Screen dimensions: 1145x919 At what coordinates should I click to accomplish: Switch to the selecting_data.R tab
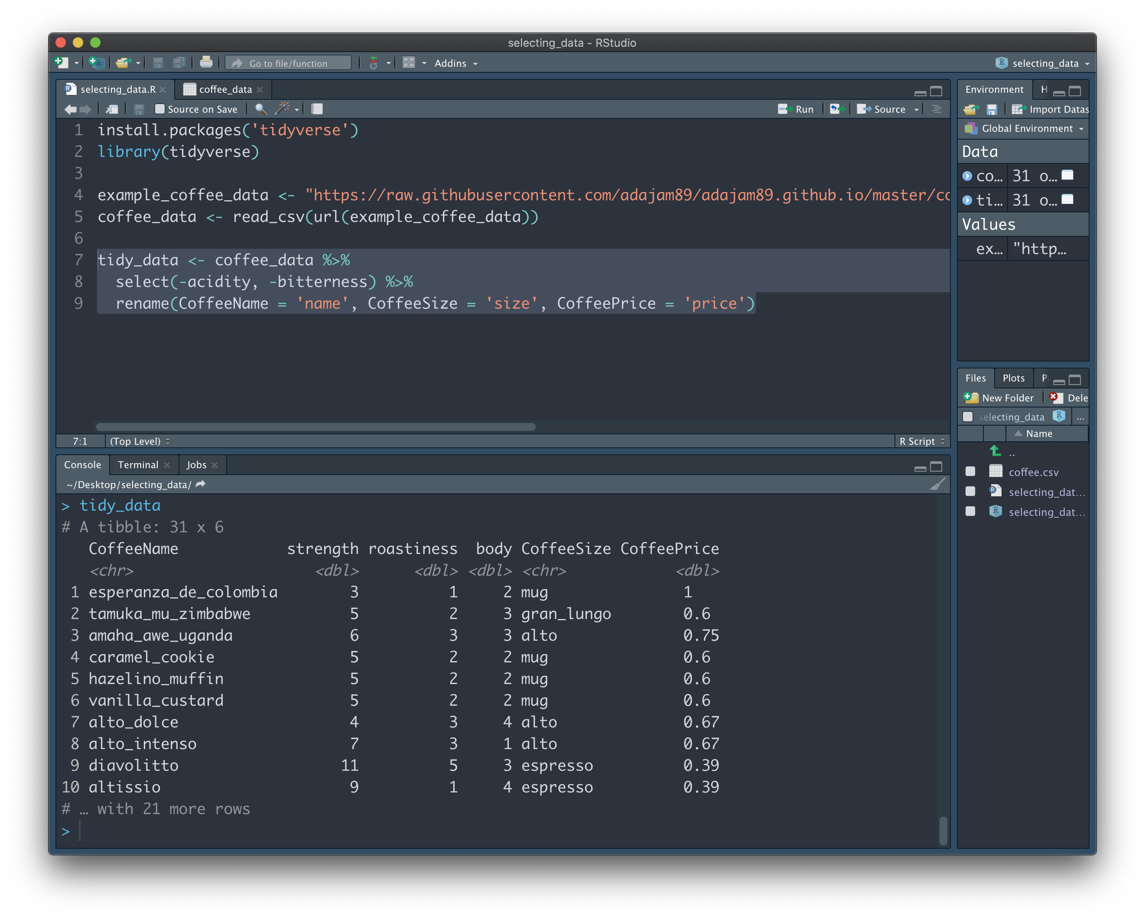click(117, 89)
